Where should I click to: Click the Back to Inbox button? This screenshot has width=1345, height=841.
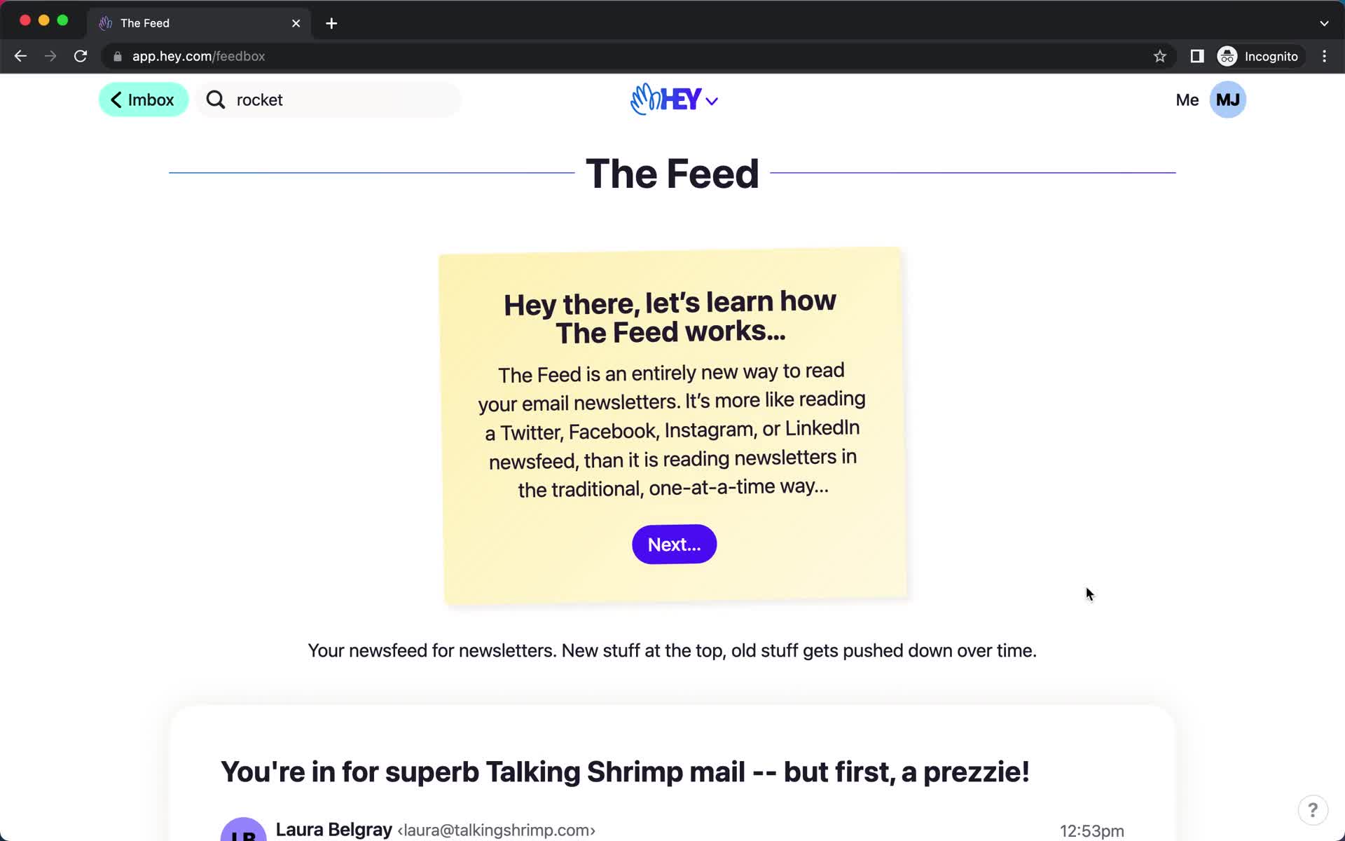[x=144, y=100]
